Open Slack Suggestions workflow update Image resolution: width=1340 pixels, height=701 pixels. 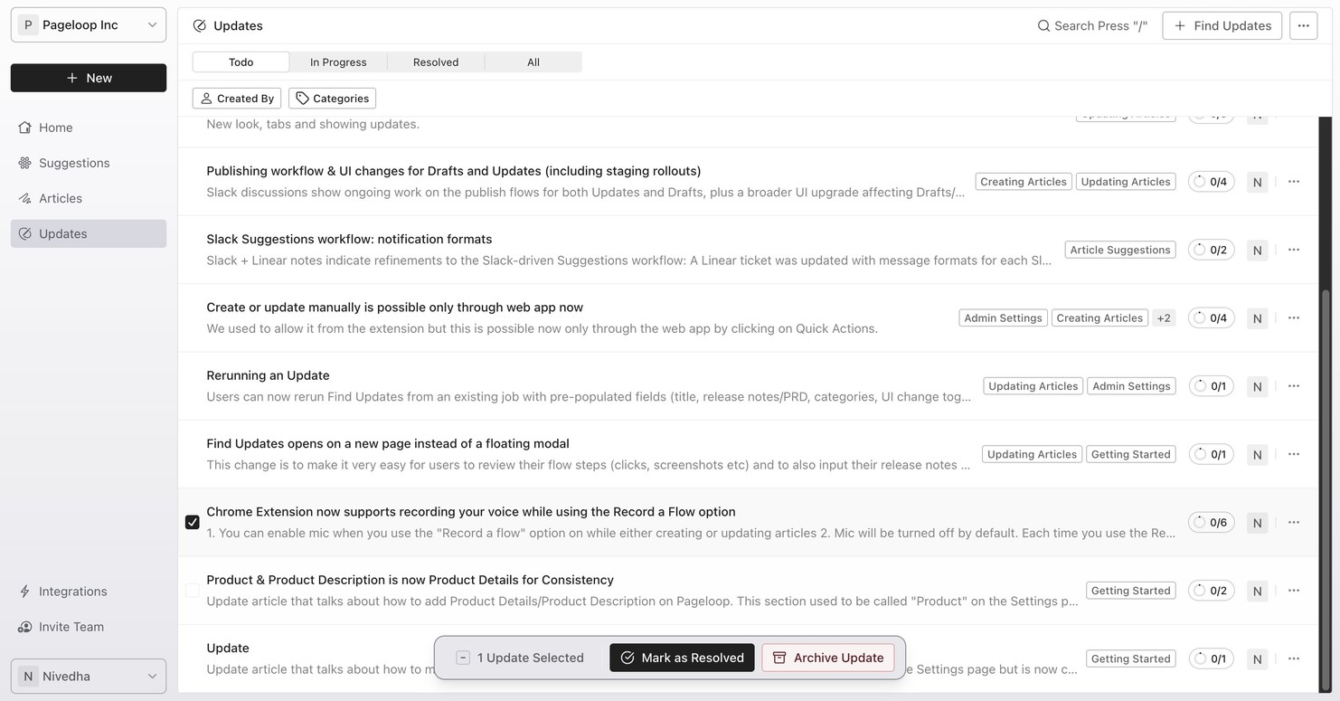click(x=349, y=239)
